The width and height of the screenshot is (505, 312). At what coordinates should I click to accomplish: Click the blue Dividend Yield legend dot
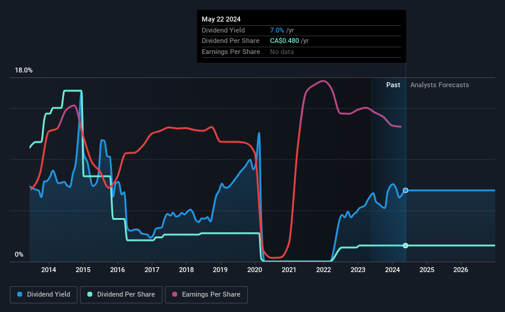coord(20,294)
